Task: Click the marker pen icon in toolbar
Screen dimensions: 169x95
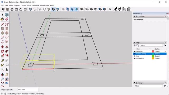Action: (x=115, y=9)
